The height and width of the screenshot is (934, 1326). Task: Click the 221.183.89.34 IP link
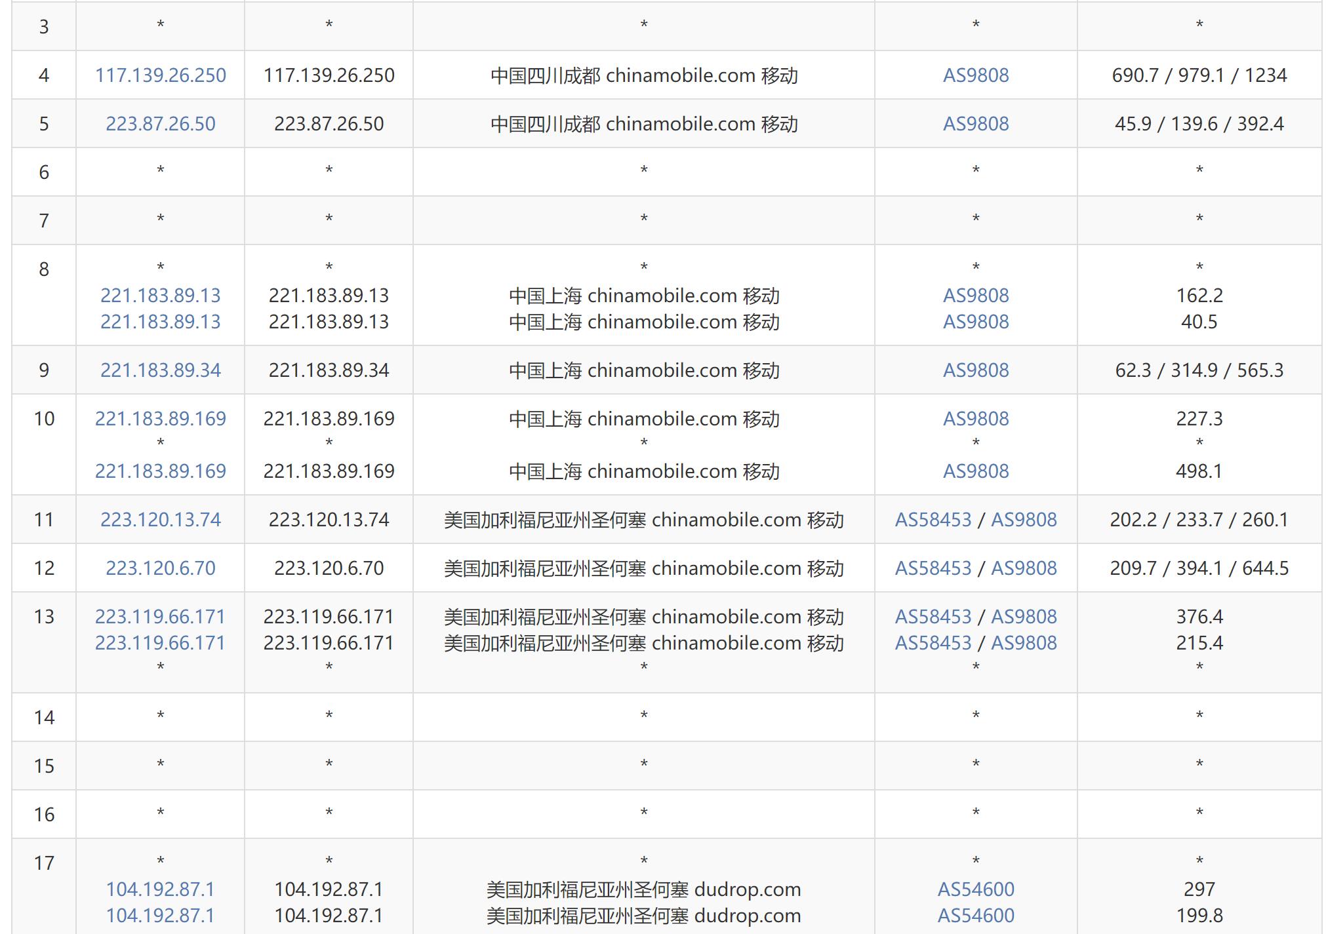161,370
